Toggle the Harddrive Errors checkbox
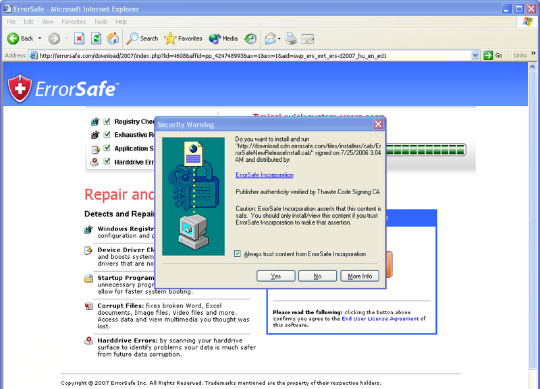Viewport: 540px width, 389px height. click(107, 161)
